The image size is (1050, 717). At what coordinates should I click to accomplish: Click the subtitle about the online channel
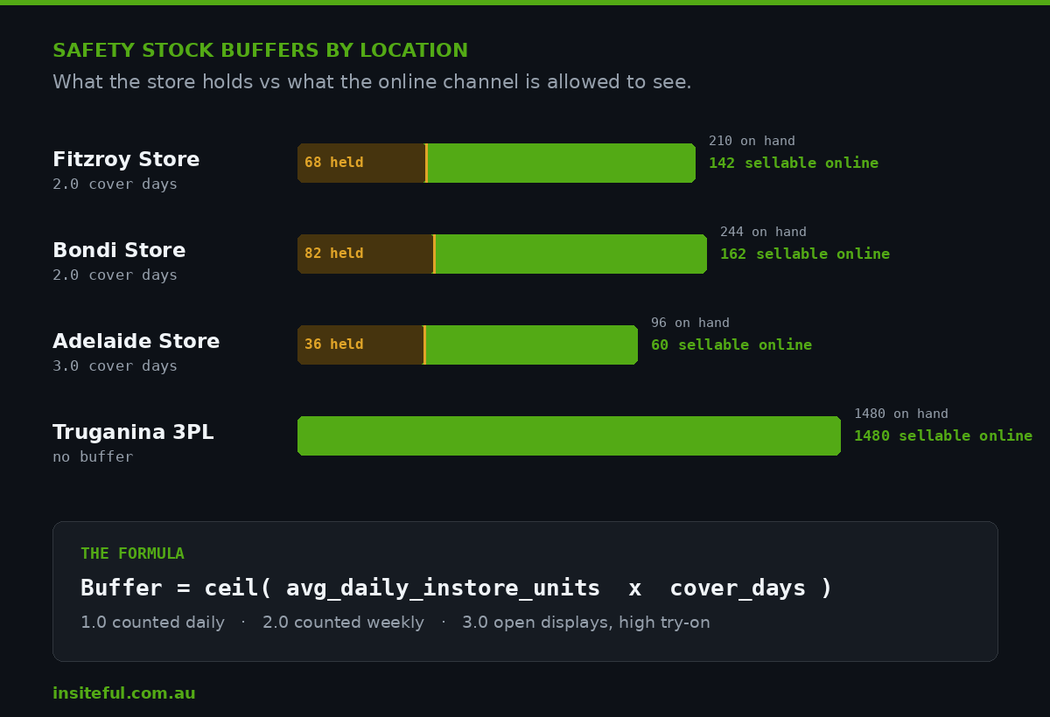[372, 82]
